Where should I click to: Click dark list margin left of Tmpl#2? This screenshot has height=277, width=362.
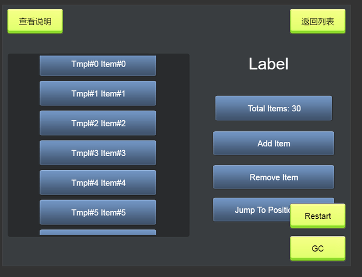23,123
